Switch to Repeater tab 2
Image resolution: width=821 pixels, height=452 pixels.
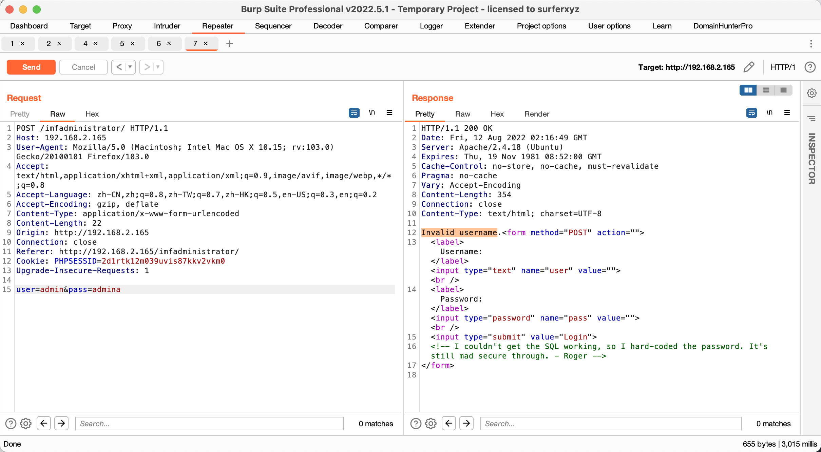49,43
